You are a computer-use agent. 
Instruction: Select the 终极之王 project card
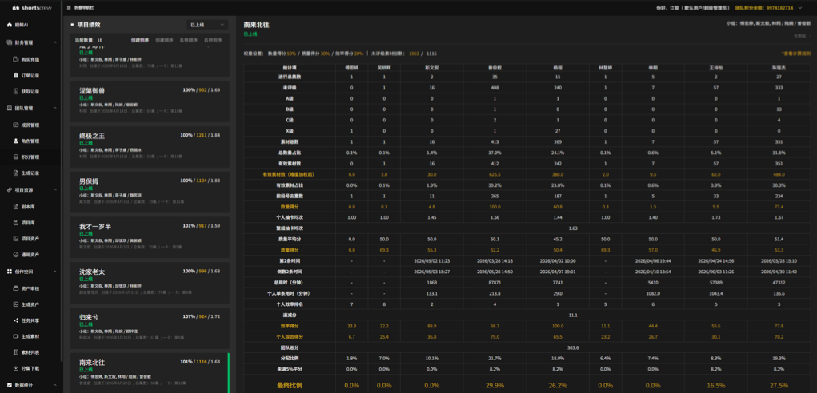pos(150,145)
